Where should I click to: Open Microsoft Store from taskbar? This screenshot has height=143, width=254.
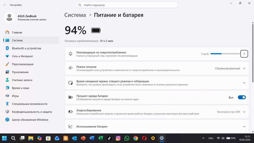pos(48,138)
